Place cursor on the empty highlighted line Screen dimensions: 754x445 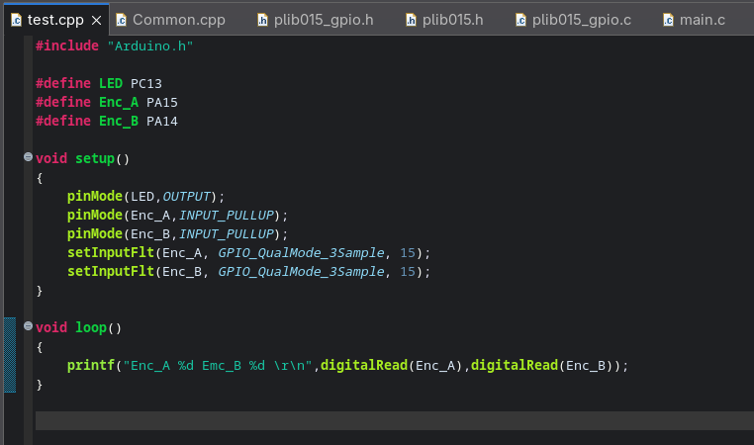click(x=297, y=421)
